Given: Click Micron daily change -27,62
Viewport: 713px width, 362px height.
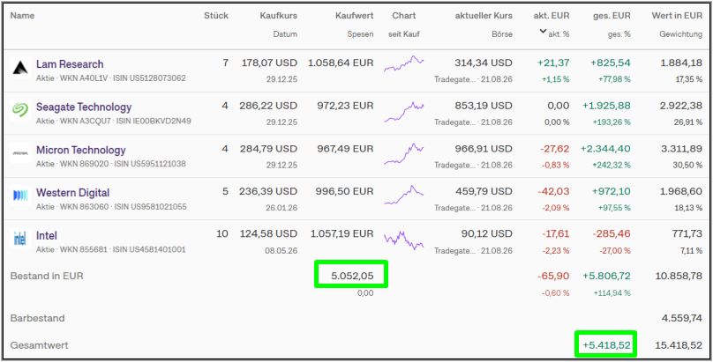Looking at the screenshot, I should 554,148.
